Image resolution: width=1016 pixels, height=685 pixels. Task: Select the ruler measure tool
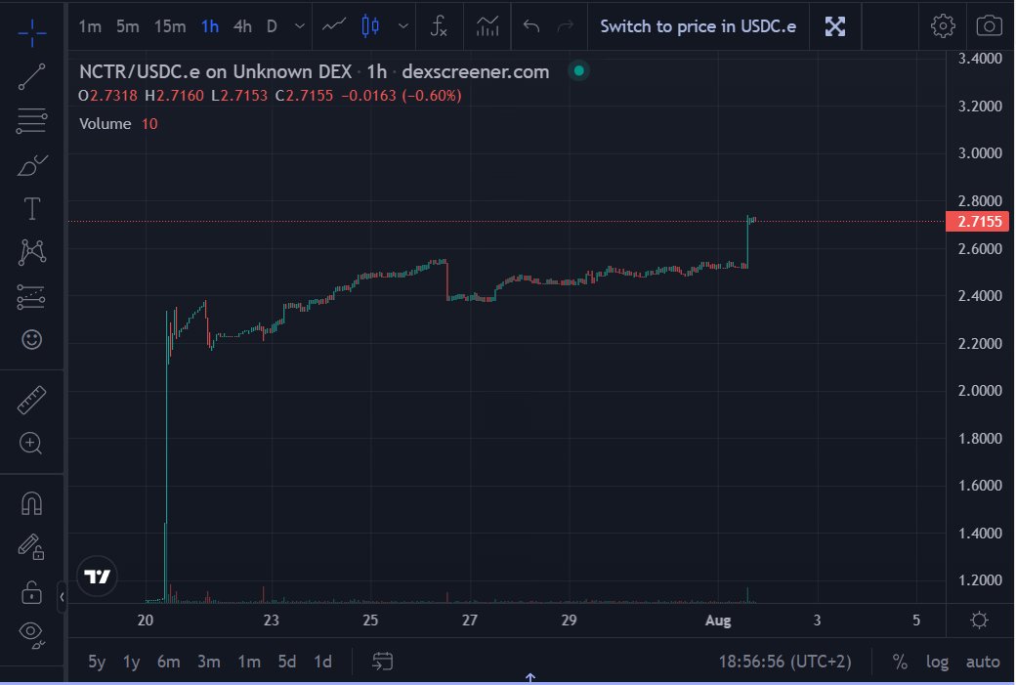click(x=31, y=400)
